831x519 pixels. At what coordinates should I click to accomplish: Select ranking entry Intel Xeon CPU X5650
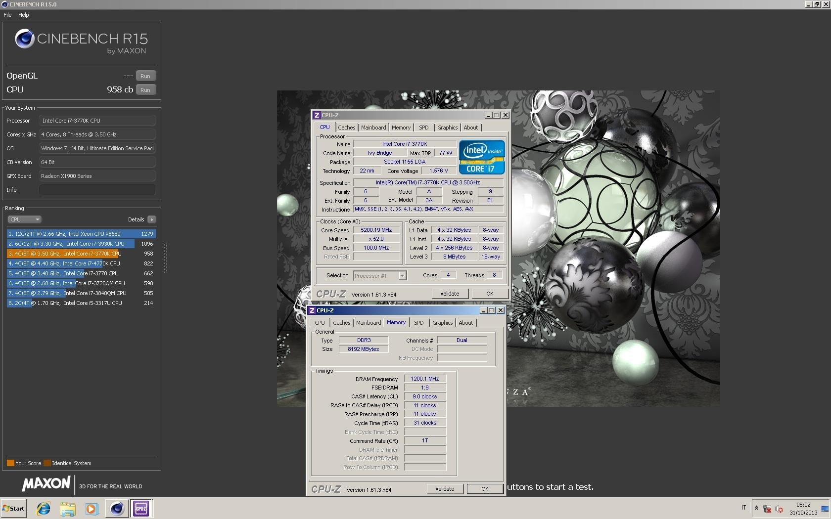(81, 234)
